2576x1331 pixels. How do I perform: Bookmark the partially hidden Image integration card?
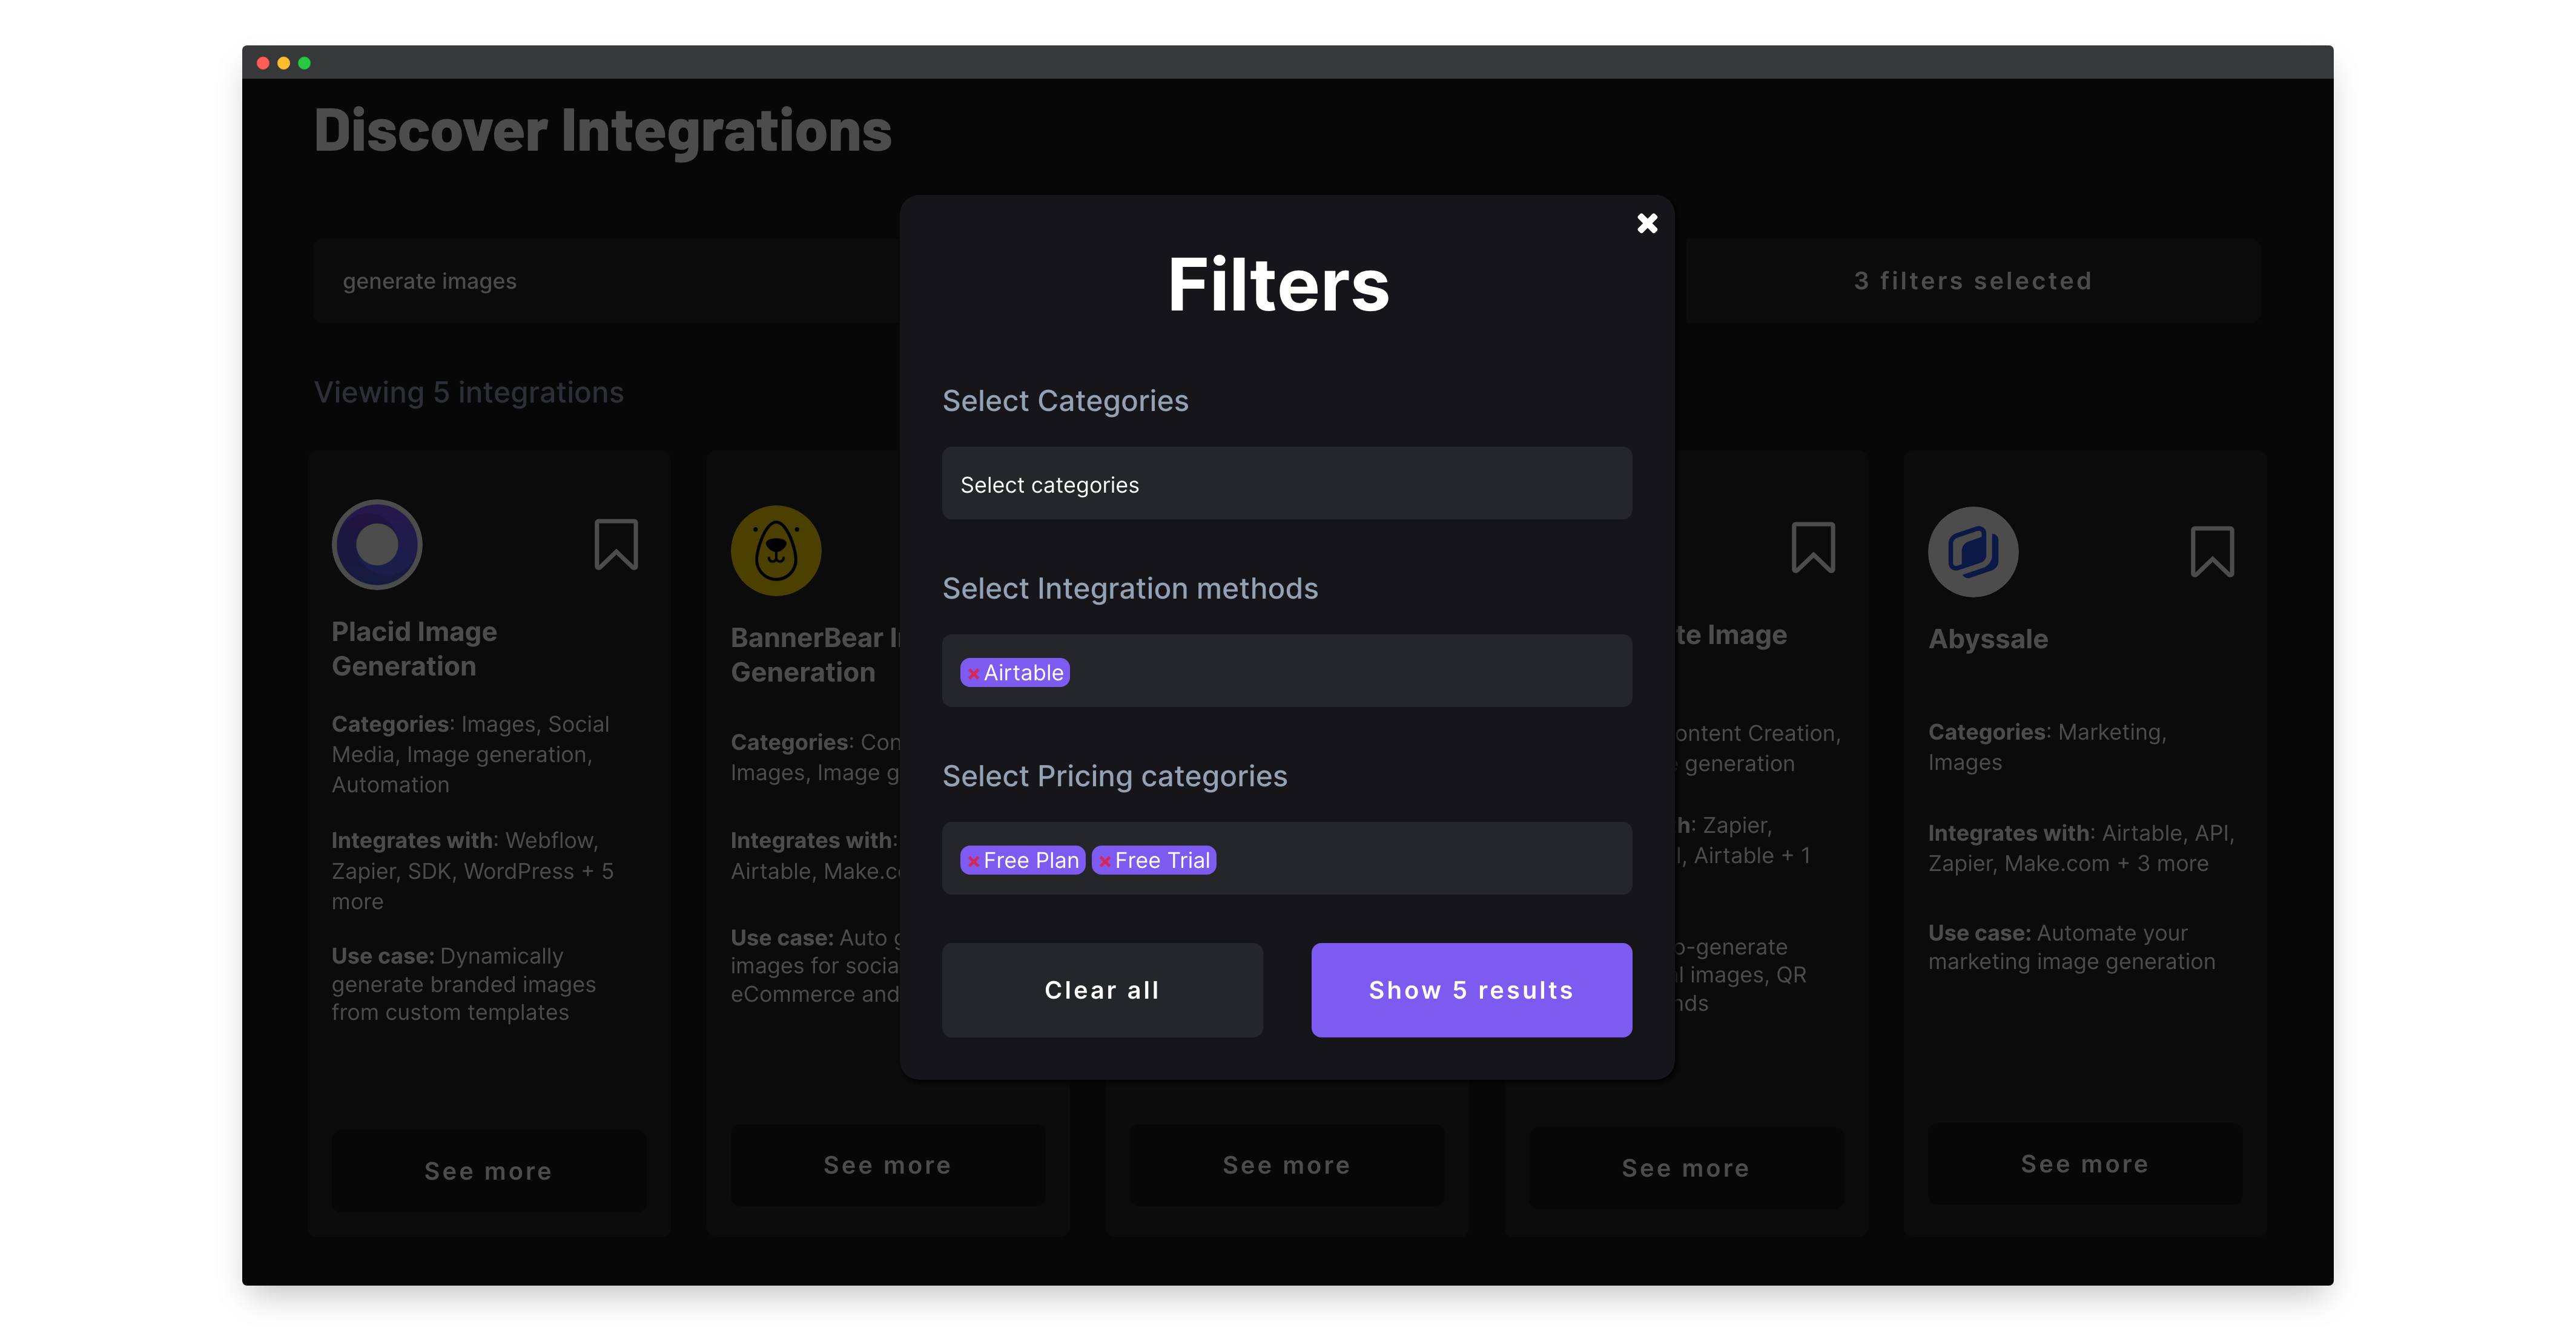coord(1814,548)
